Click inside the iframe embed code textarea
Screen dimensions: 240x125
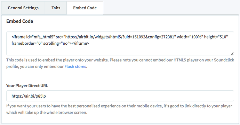click(120, 43)
